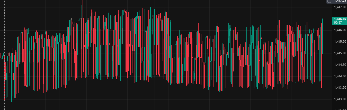Click the 1,447.00 price axis label

[x=339, y=7]
